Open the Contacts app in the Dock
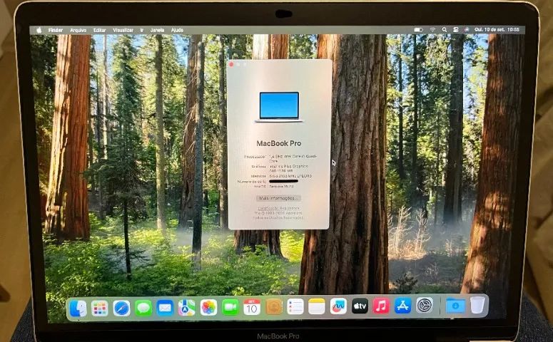 (x=274, y=307)
